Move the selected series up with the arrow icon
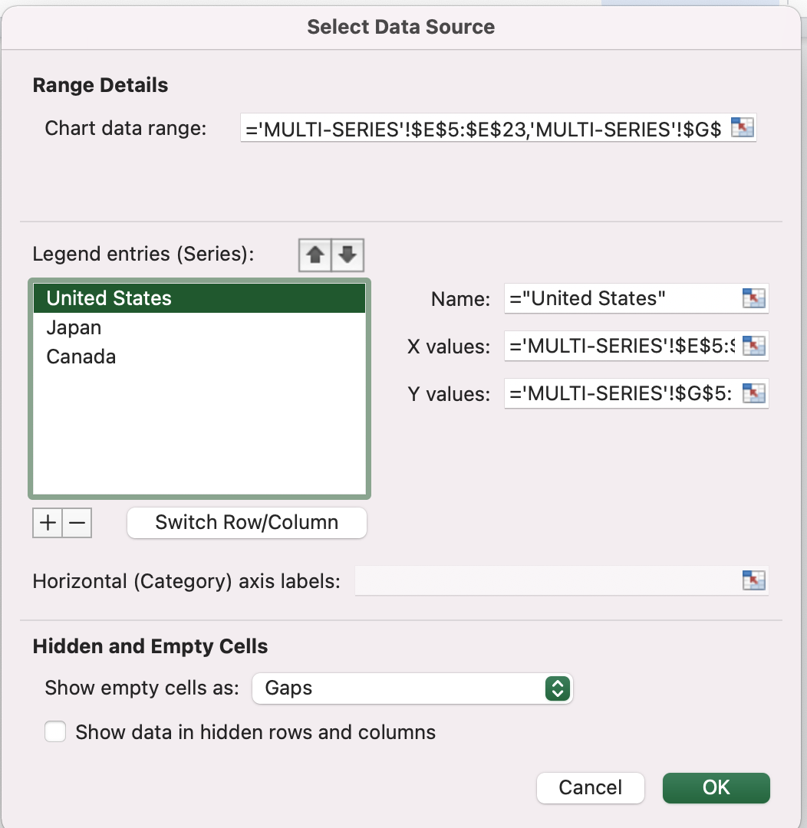Viewport: 807px width, 828px height. 315,255
